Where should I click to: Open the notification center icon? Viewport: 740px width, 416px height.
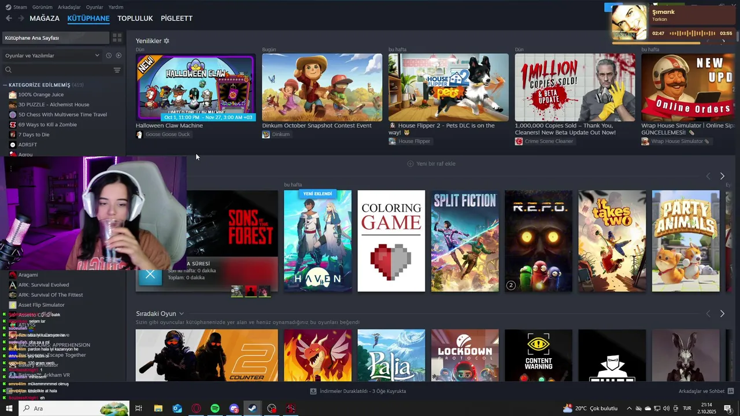tap(728, 408)
